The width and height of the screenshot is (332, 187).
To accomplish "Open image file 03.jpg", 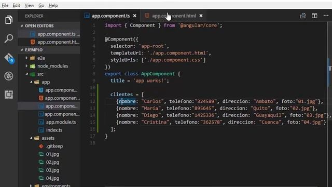I will tap(49, 170).
